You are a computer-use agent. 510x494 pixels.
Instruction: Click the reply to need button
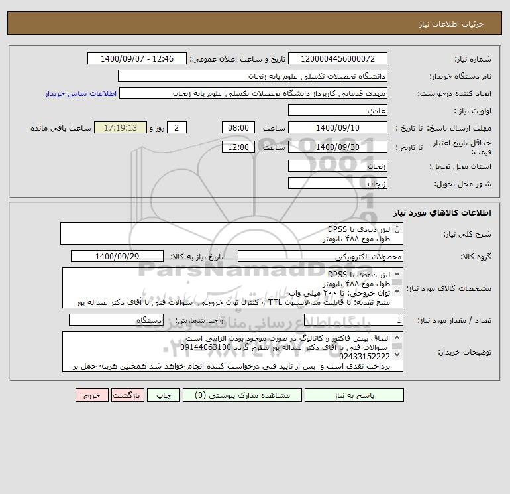pos(354,395)
